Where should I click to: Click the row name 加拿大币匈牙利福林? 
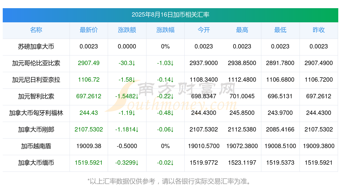(x=36, y=113)
